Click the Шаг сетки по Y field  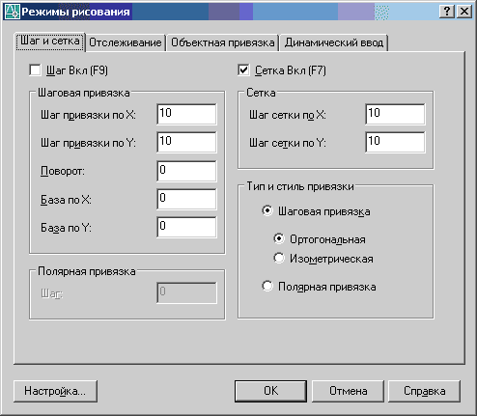pyautogui.click(x=395, y=142)
